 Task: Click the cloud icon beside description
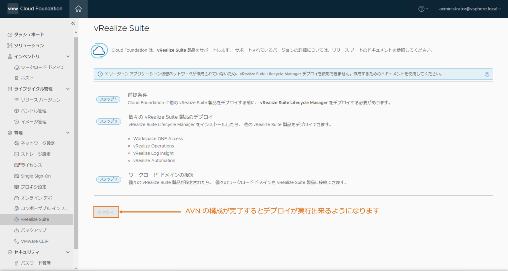(99, 51)
